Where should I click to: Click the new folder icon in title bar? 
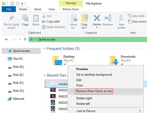point(18,3)
